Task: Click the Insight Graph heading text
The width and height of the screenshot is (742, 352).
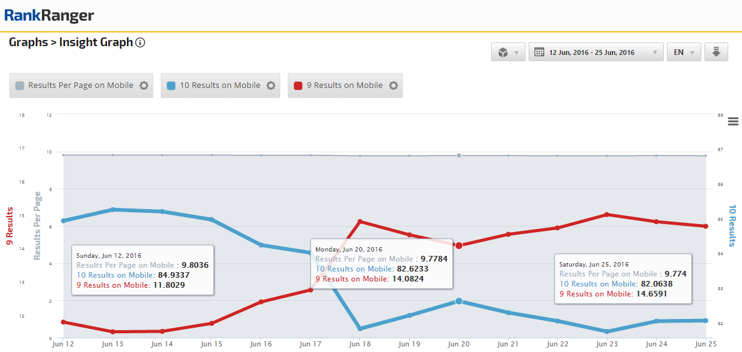Action: tap(96, 42)
